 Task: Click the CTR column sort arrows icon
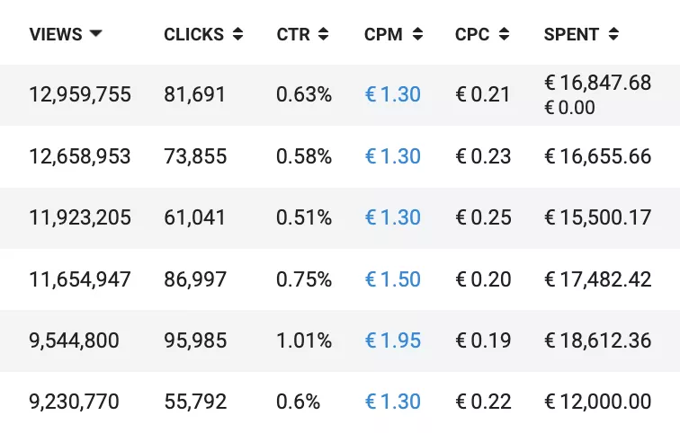click(x=324, y=34)
